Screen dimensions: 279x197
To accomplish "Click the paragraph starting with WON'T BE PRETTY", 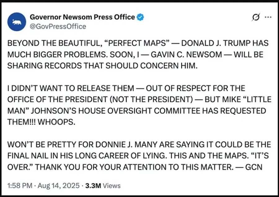I will click(139, 156).
